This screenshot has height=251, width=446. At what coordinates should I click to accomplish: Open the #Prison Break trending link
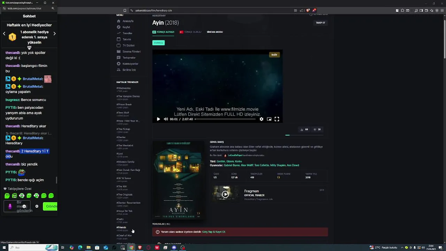tap(124, 105)
